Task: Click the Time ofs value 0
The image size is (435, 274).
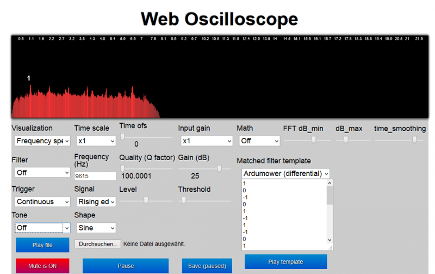Action: [136, 144]
